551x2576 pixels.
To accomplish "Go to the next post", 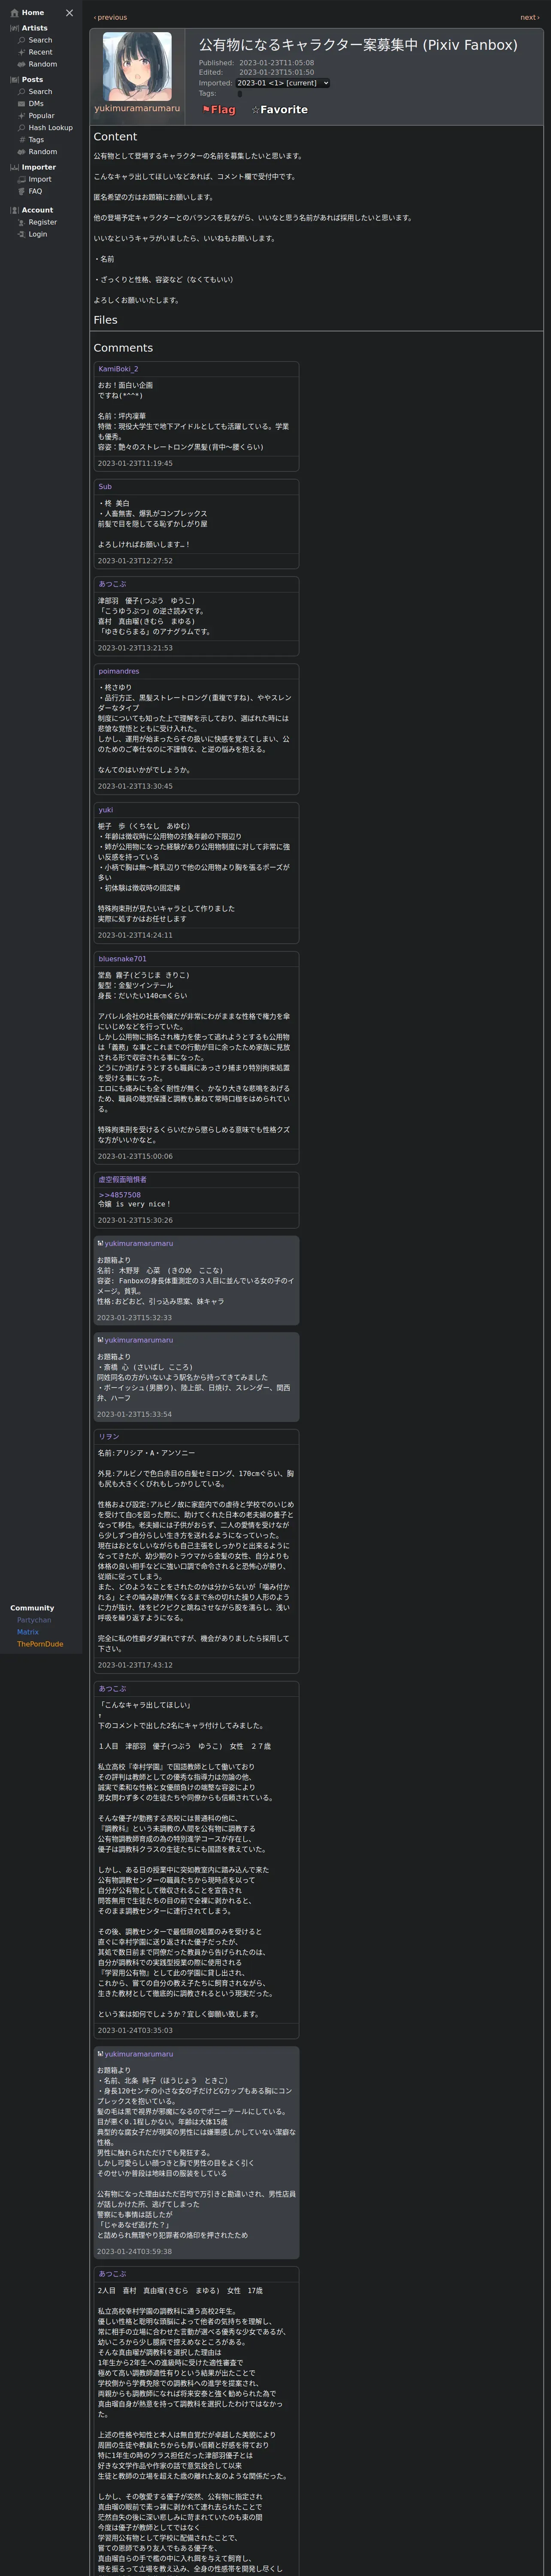I will tap(530, 17).
